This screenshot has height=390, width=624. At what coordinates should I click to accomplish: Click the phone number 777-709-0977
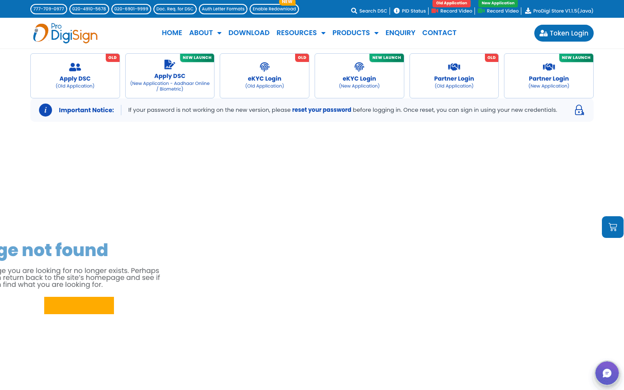pyautogui.click(x=49, y=9)
